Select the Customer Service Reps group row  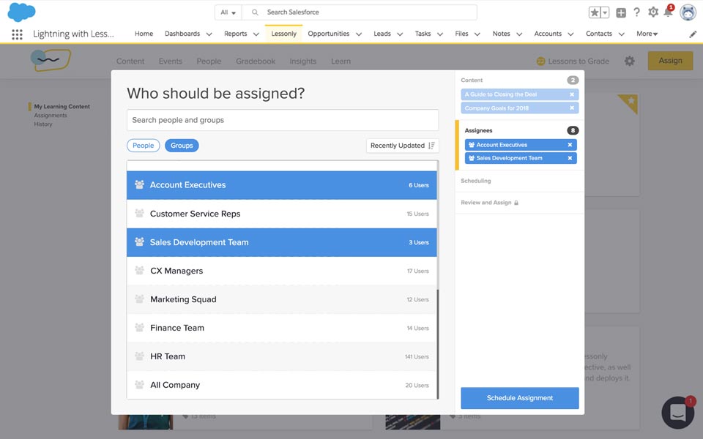click(x=281, y=214)
